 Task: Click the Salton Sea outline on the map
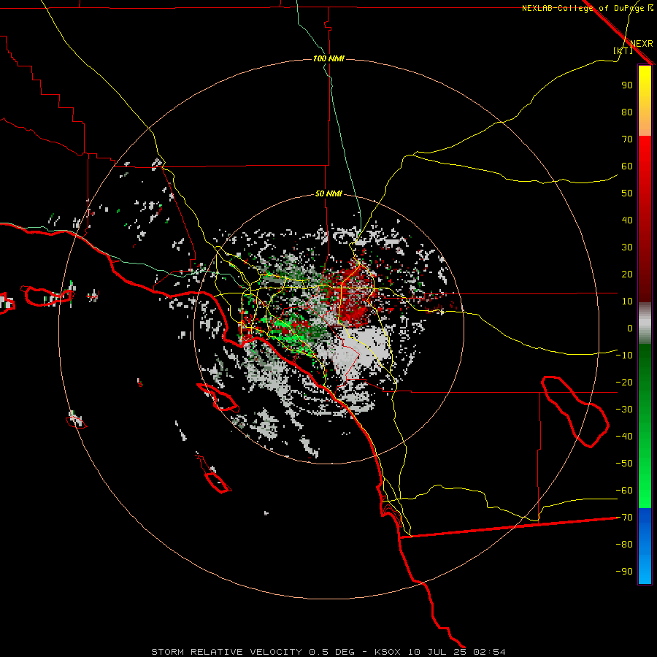[x=575, y=412]
